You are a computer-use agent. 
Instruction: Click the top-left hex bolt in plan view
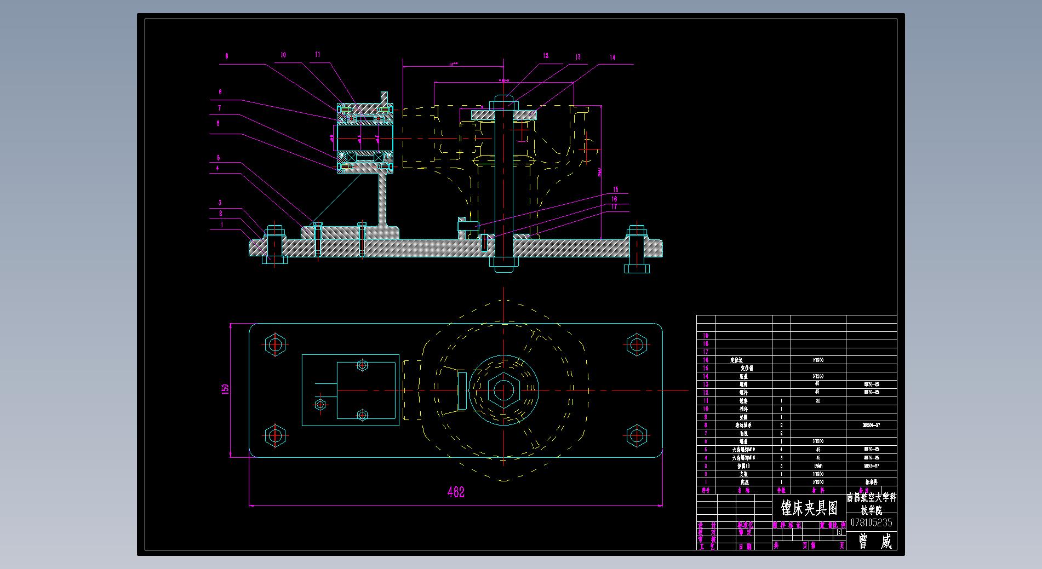point(275,344)
